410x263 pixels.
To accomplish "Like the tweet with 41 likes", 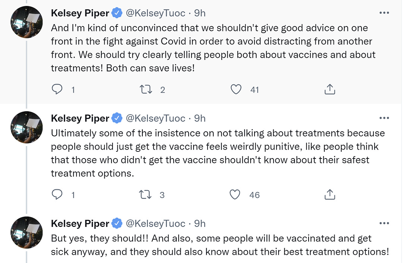I will (236, 90).
